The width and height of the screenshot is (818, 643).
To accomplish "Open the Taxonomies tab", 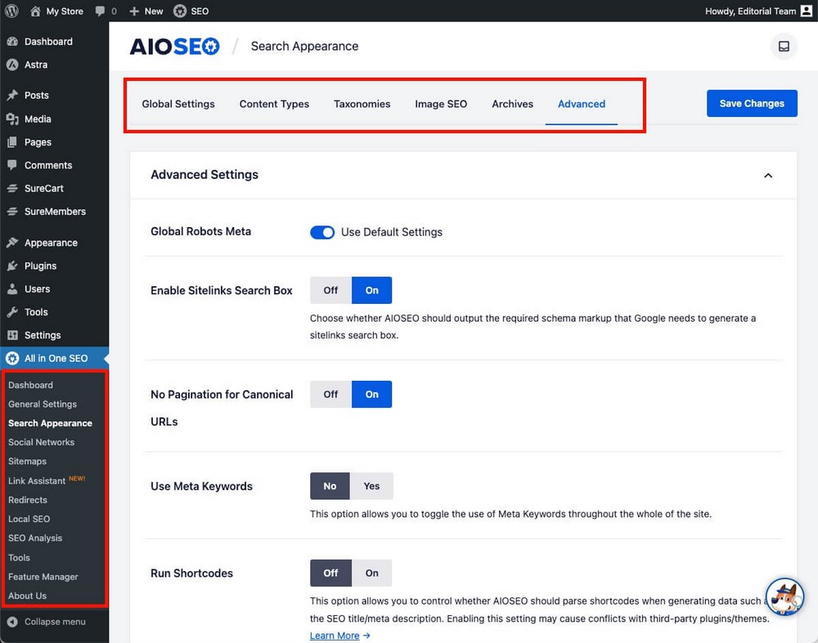I will pyautogui.click(x=362, y=104).
